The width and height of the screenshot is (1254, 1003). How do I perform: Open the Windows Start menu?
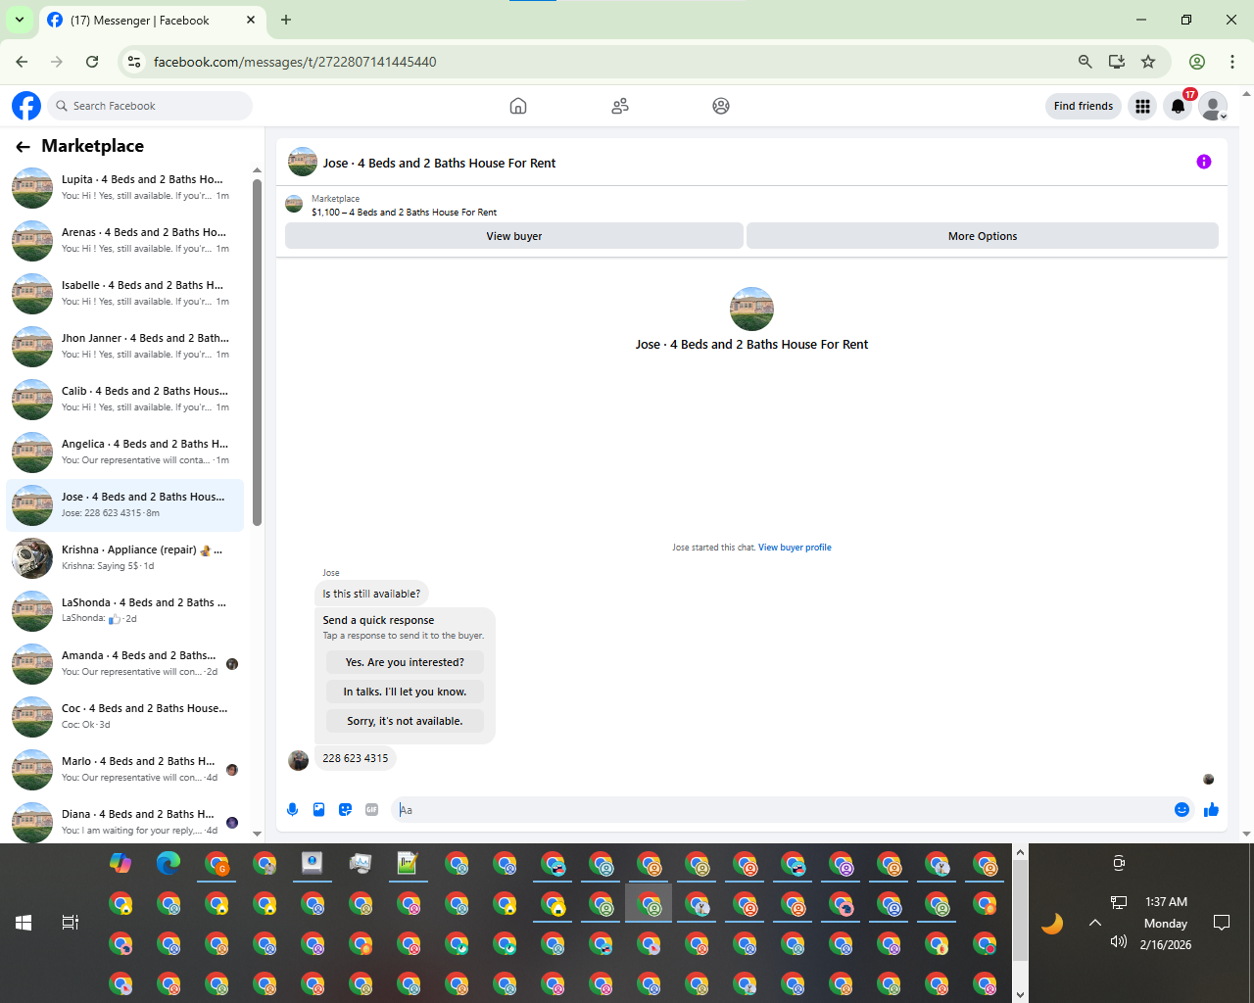click(x=24, y=923)
